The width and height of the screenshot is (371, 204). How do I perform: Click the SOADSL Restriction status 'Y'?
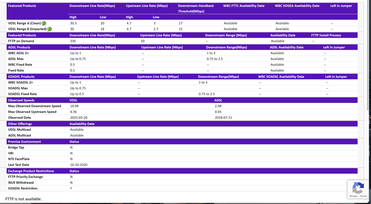71,188
